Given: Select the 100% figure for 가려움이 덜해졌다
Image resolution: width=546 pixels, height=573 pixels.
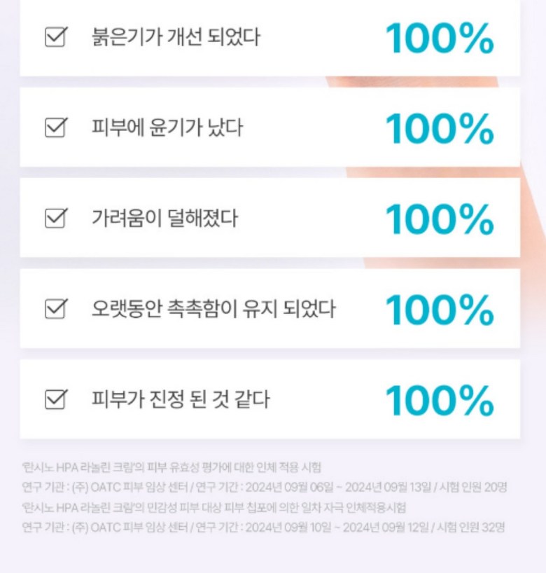Looking at the screenshot, I should [440, 220].
